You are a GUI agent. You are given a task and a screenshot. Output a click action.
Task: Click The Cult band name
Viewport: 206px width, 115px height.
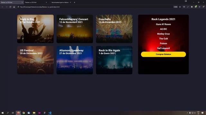click(x=164, y=39)
